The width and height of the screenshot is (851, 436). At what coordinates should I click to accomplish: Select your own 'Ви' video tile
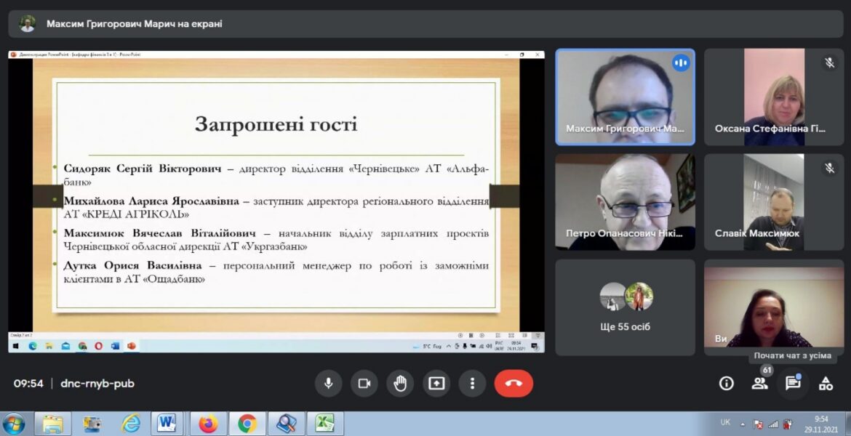773,307
